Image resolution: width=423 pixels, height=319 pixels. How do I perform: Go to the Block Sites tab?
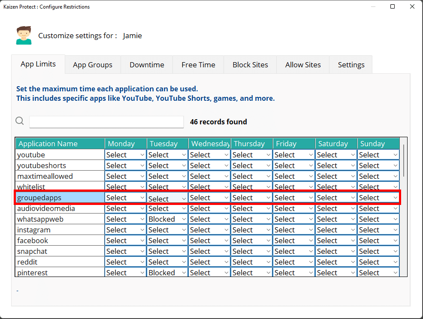tap(250, 65)
